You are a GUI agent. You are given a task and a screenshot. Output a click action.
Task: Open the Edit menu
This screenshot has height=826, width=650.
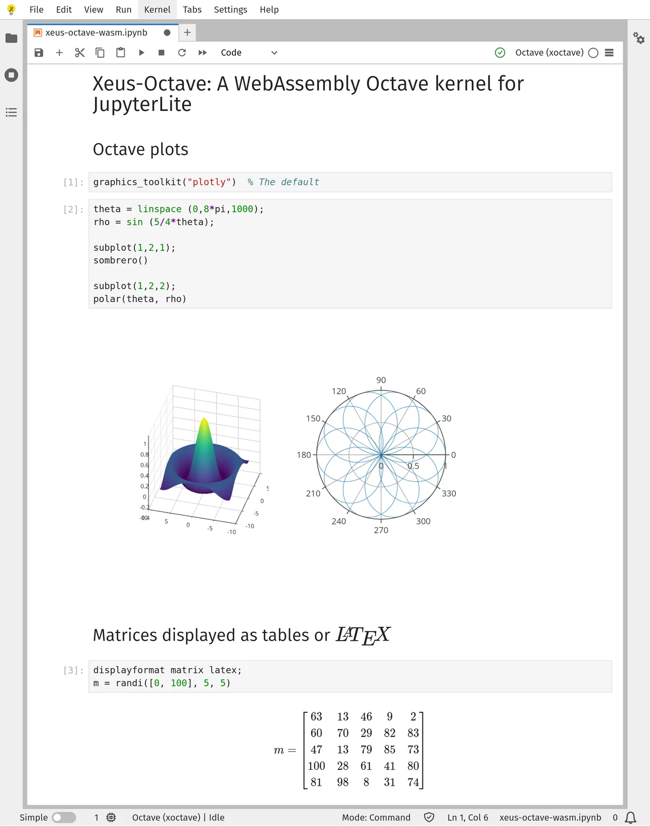[x=64, y=9]
